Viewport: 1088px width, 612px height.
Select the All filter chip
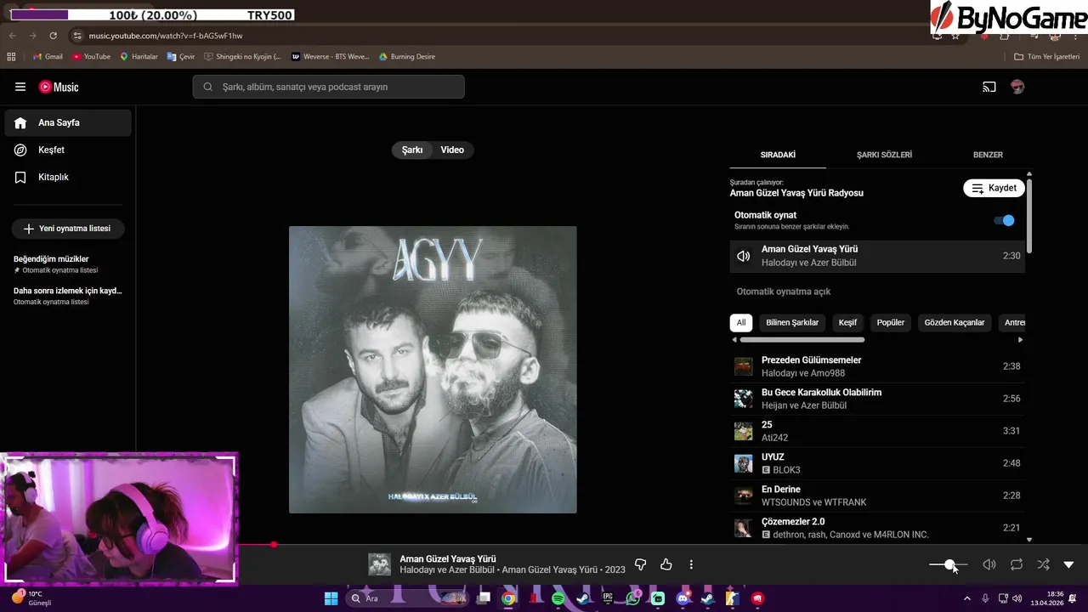click(x=741, y=323)
